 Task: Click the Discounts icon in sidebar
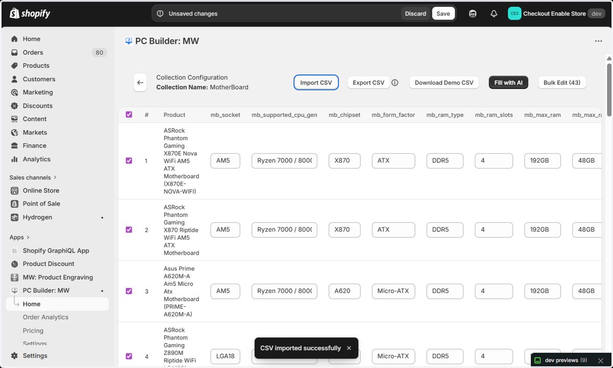coord(14,106)
